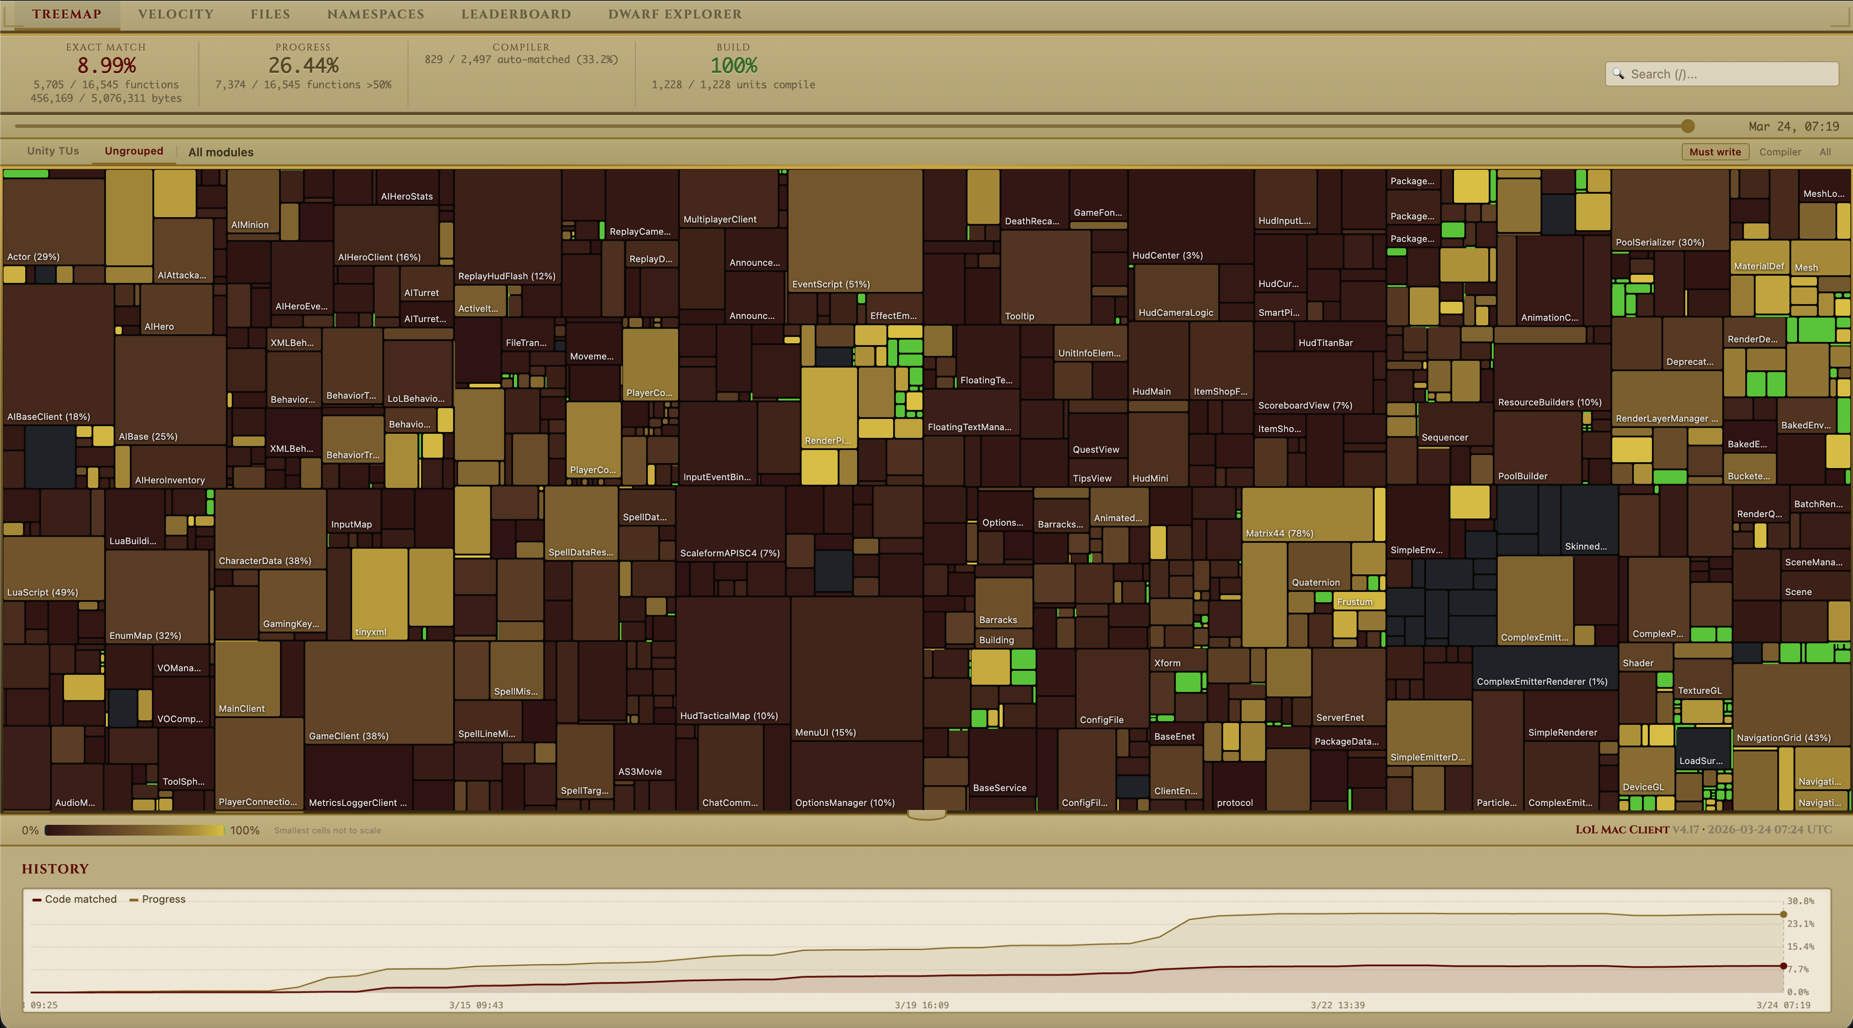Open the All modules dropdown
Viewport: 1853px width, 1028px height.
tap(221, 152)
